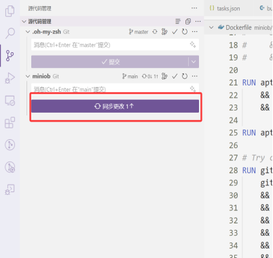Open the Remote Explorer view
This screenshot has width=273, height=258.
coord(10,100)
